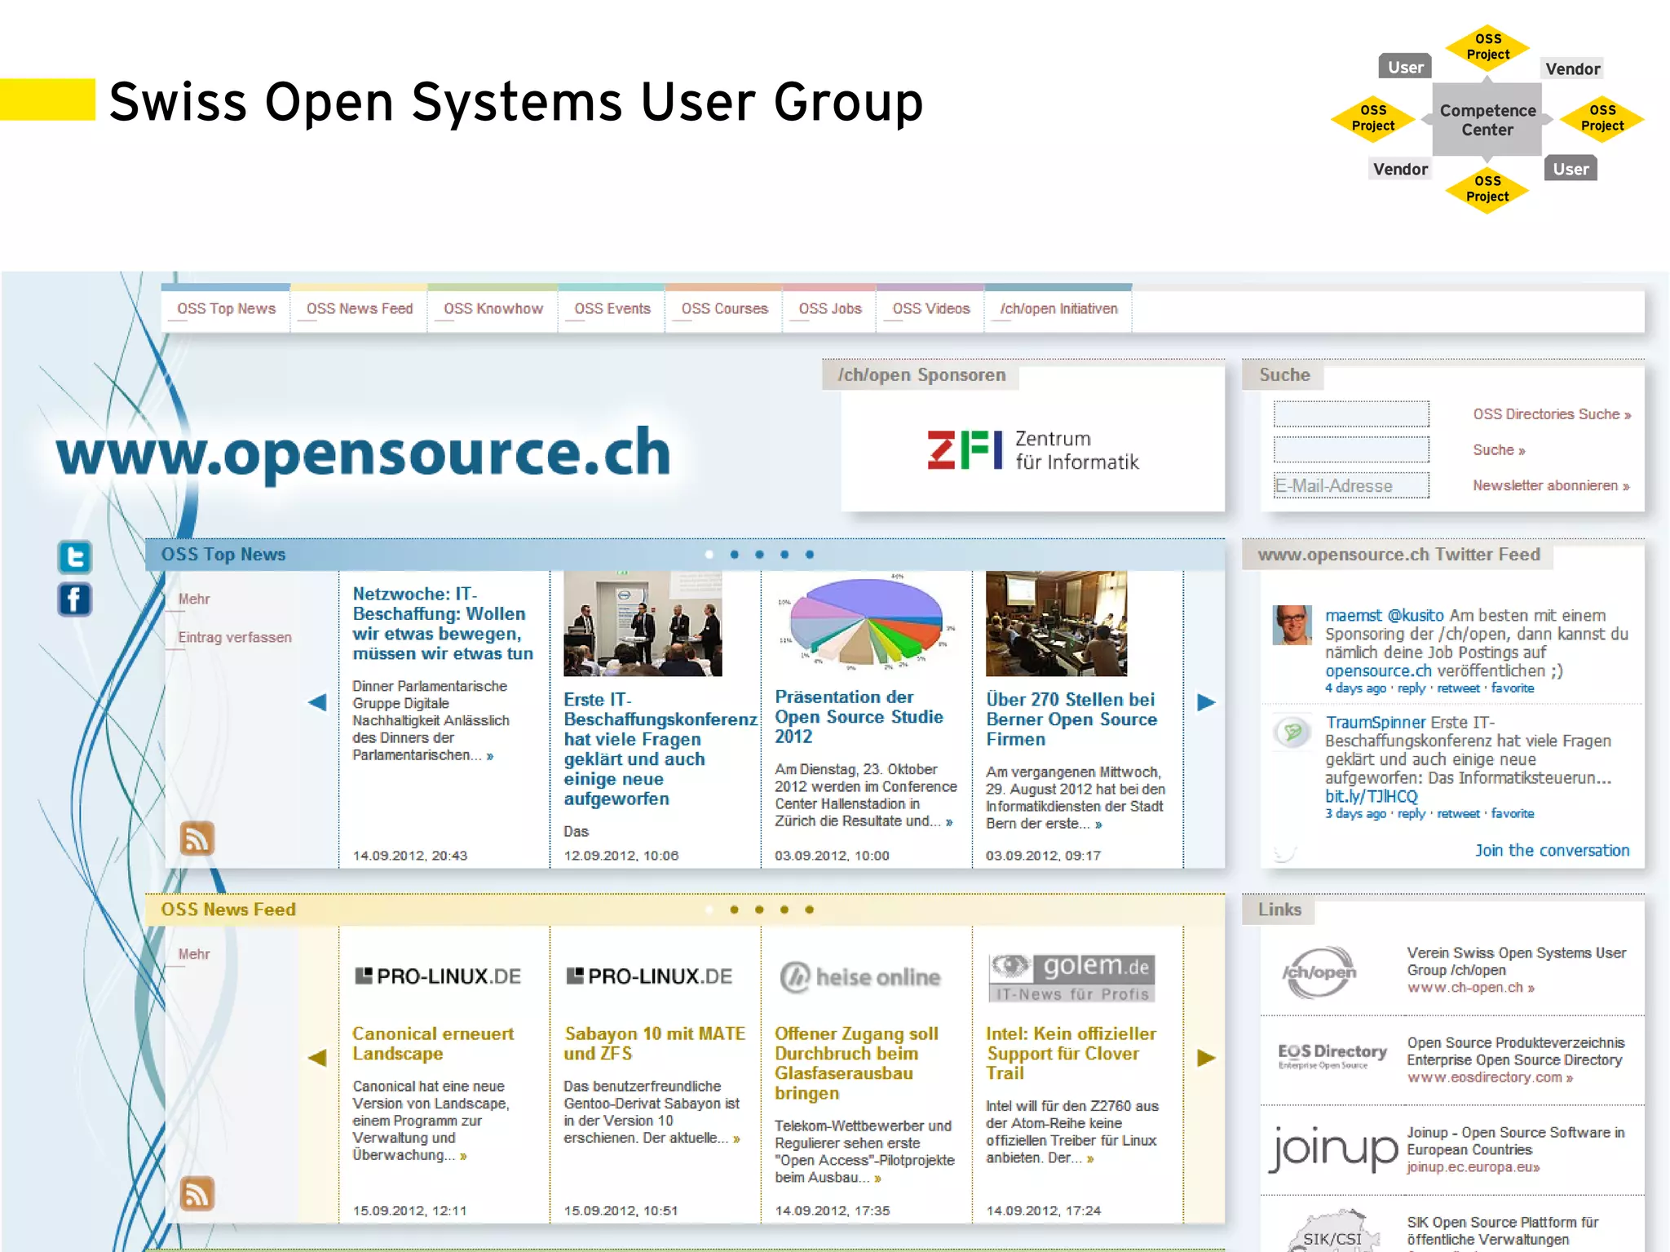Go to previous OSS Top News slide
The image size is (1670, 1252).
click(317, 702)
